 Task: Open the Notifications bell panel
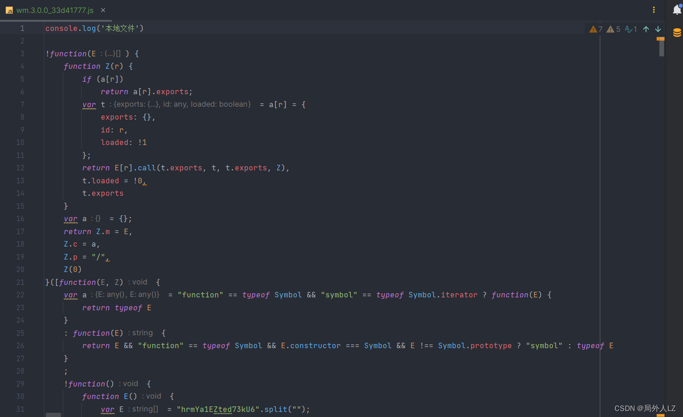[x=677, y=10]
